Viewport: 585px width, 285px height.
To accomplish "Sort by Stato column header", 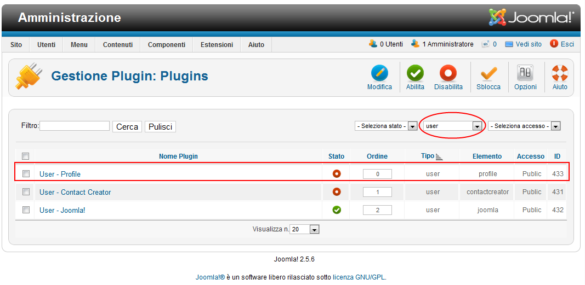I will pyautogui.click(x=337, y=156).
